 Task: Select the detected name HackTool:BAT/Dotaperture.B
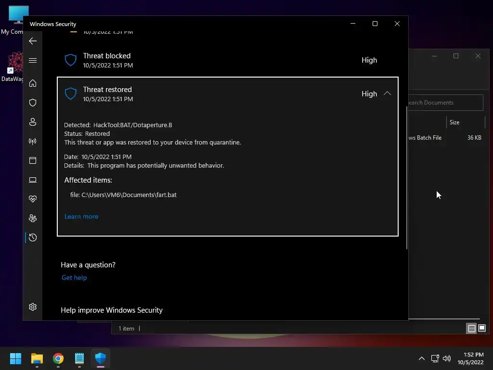point(133,125)
